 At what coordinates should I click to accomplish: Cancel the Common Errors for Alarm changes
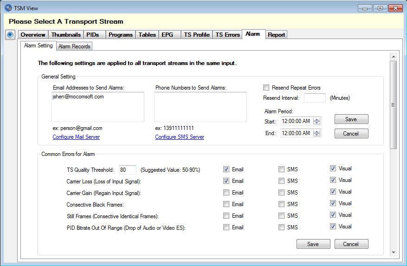click(x=350, y=244)
